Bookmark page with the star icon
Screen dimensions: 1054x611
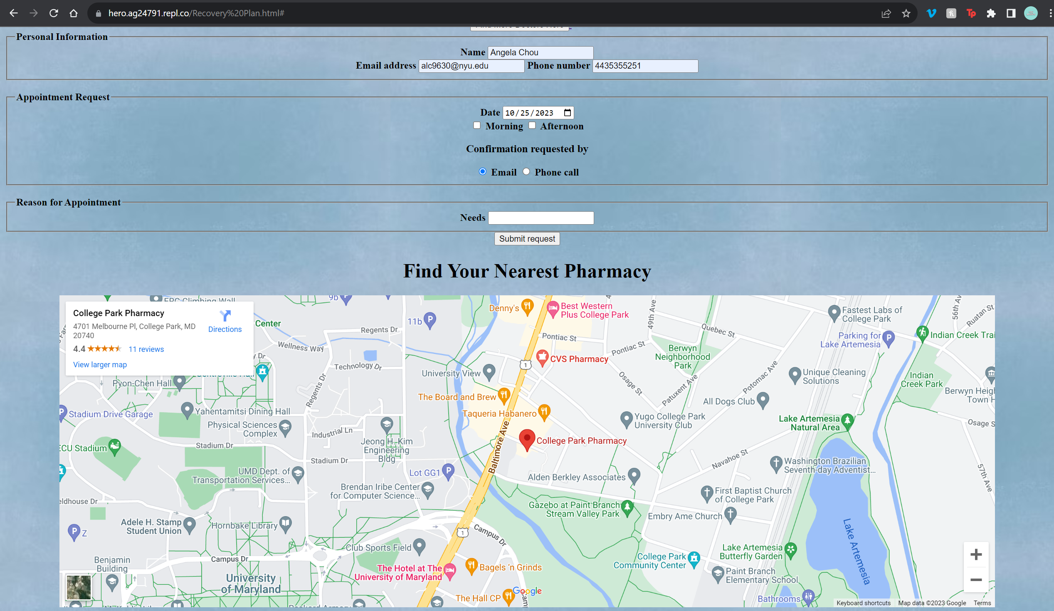(x=906, y=13)
